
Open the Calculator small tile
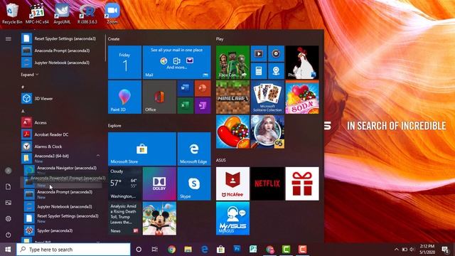[x=259, y=70]
